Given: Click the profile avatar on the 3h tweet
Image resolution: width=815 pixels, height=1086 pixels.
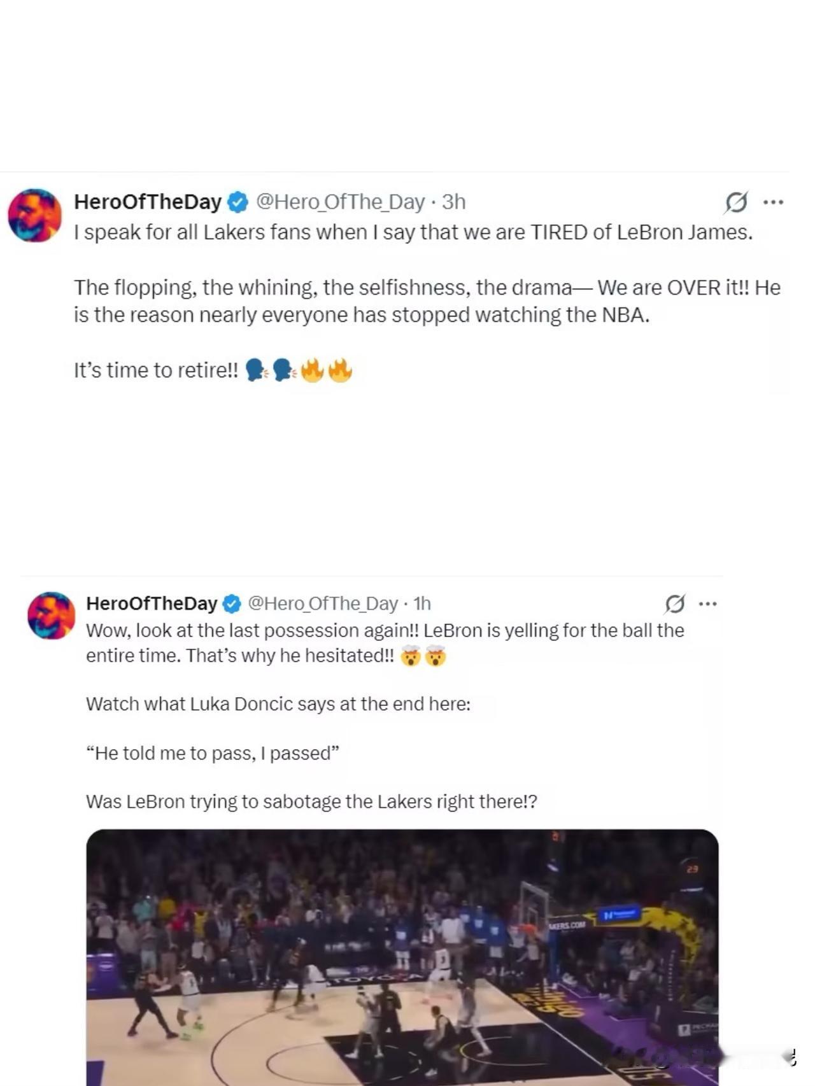Looking at the screenshot, I should click(34, 215).
